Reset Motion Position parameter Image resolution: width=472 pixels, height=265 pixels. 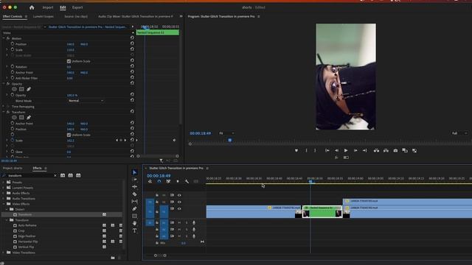point(132,43)
